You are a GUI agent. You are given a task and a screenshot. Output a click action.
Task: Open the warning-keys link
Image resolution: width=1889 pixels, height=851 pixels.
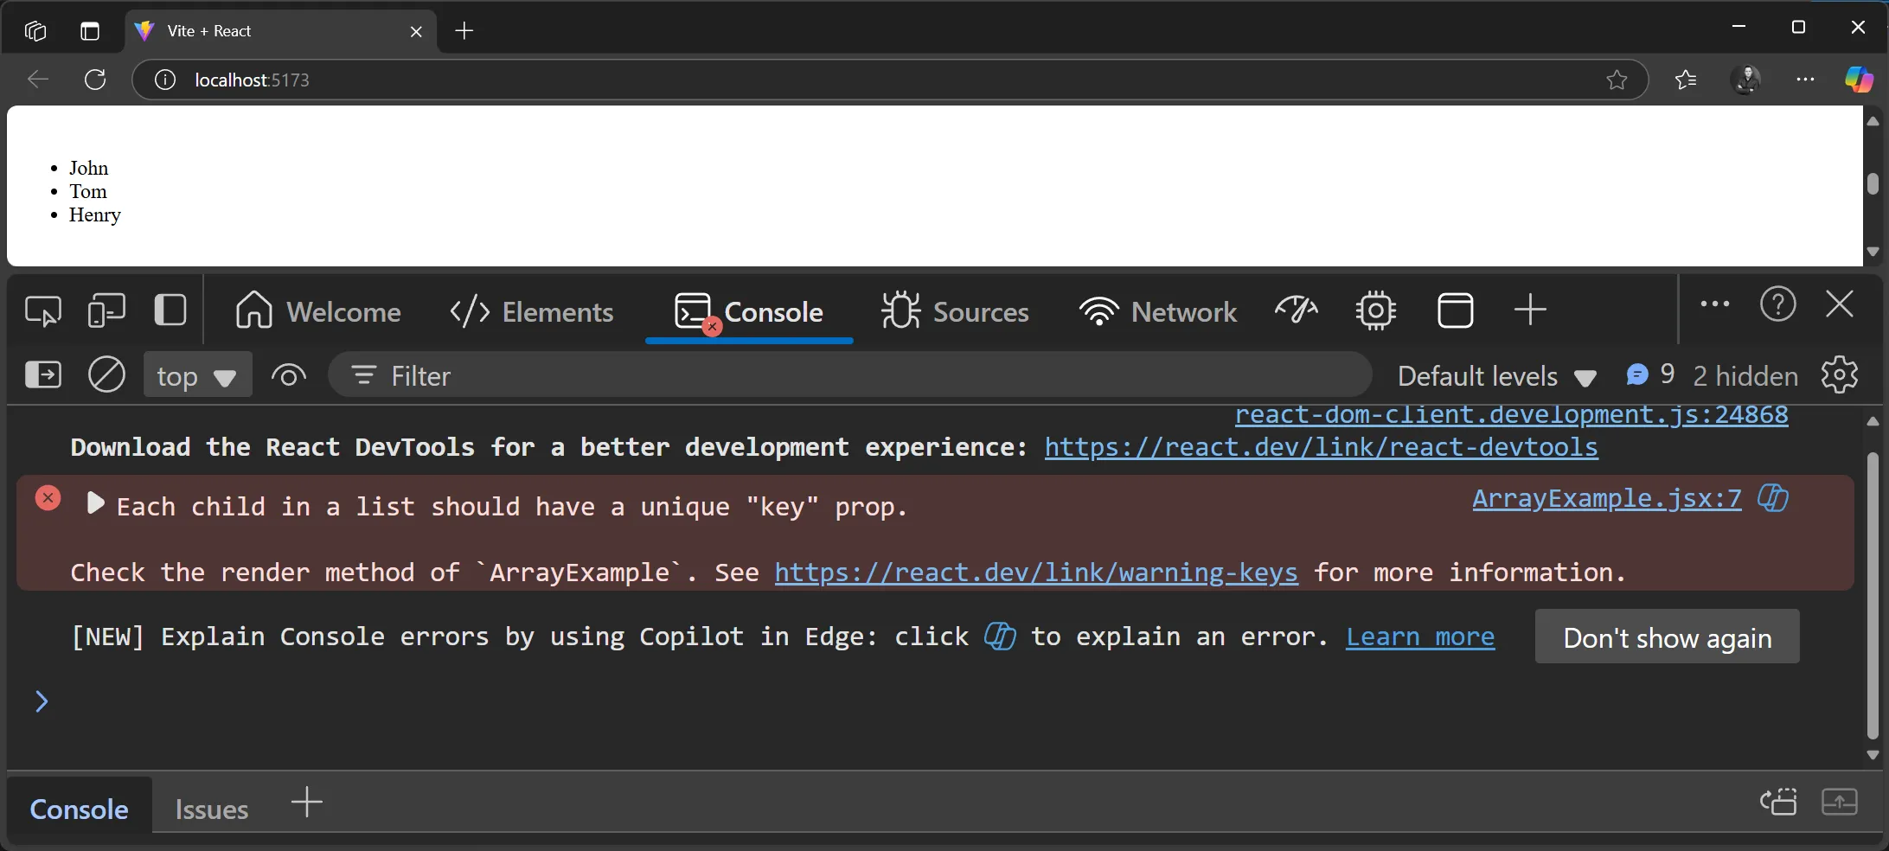pyautogui.click(x=1036, y=573)
